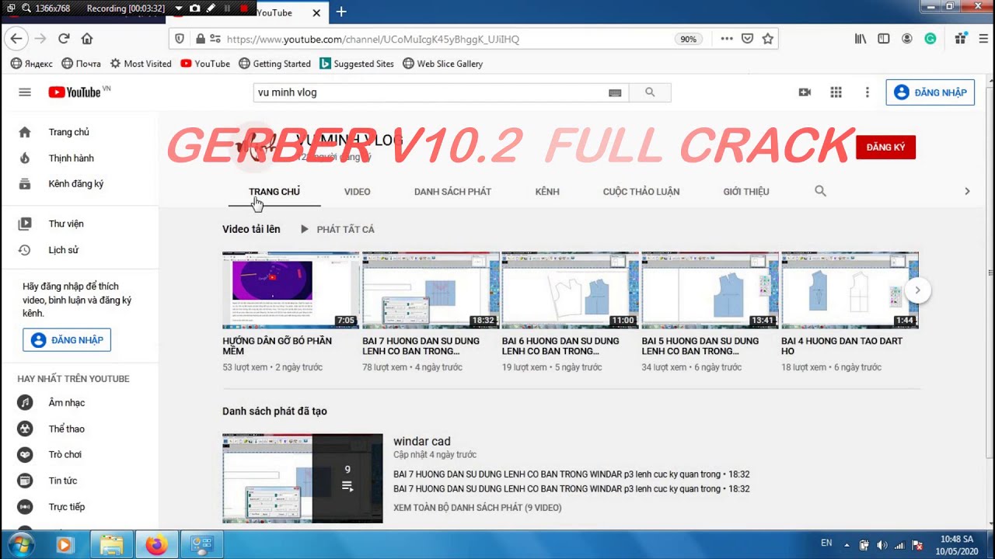Search within channel using magnifier icon

[820, 191]
